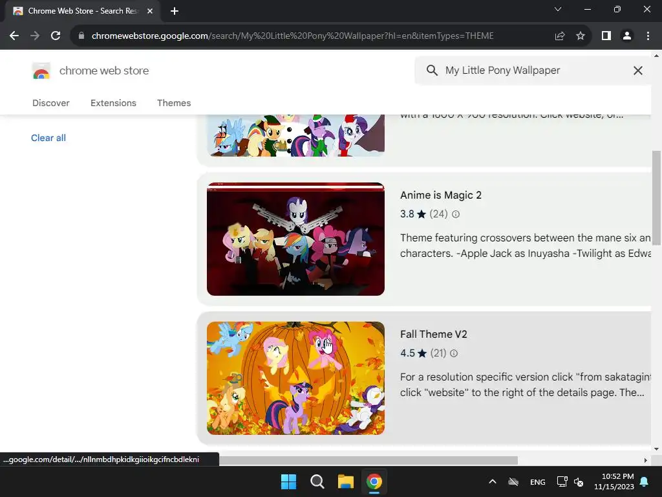Click the address bar URL

pos(293,36)
